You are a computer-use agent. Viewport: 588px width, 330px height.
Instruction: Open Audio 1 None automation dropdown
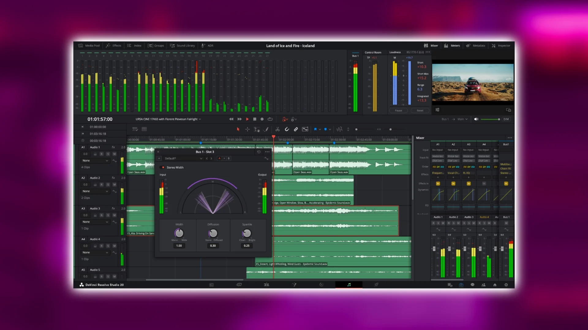95,161
